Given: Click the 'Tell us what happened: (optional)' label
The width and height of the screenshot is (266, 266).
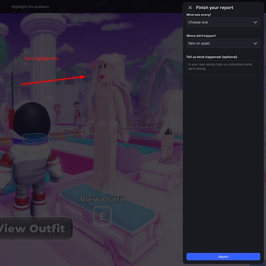Looking at the screenshot, I should point(212,57).
